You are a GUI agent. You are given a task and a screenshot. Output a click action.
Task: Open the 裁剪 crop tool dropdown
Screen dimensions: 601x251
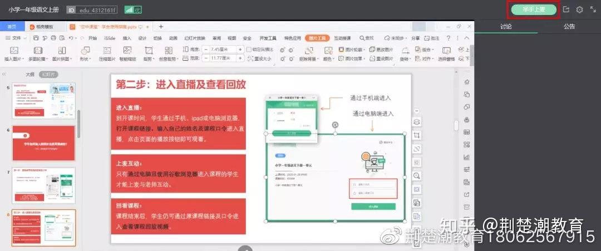pyautogui.click(x=149, y=53)
